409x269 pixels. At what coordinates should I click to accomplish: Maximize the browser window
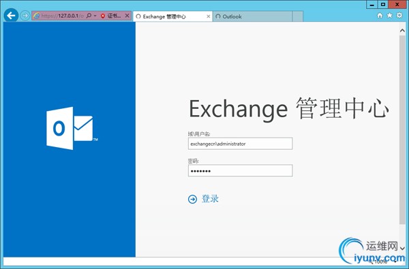pyautogui.click(x=383, y=5)
